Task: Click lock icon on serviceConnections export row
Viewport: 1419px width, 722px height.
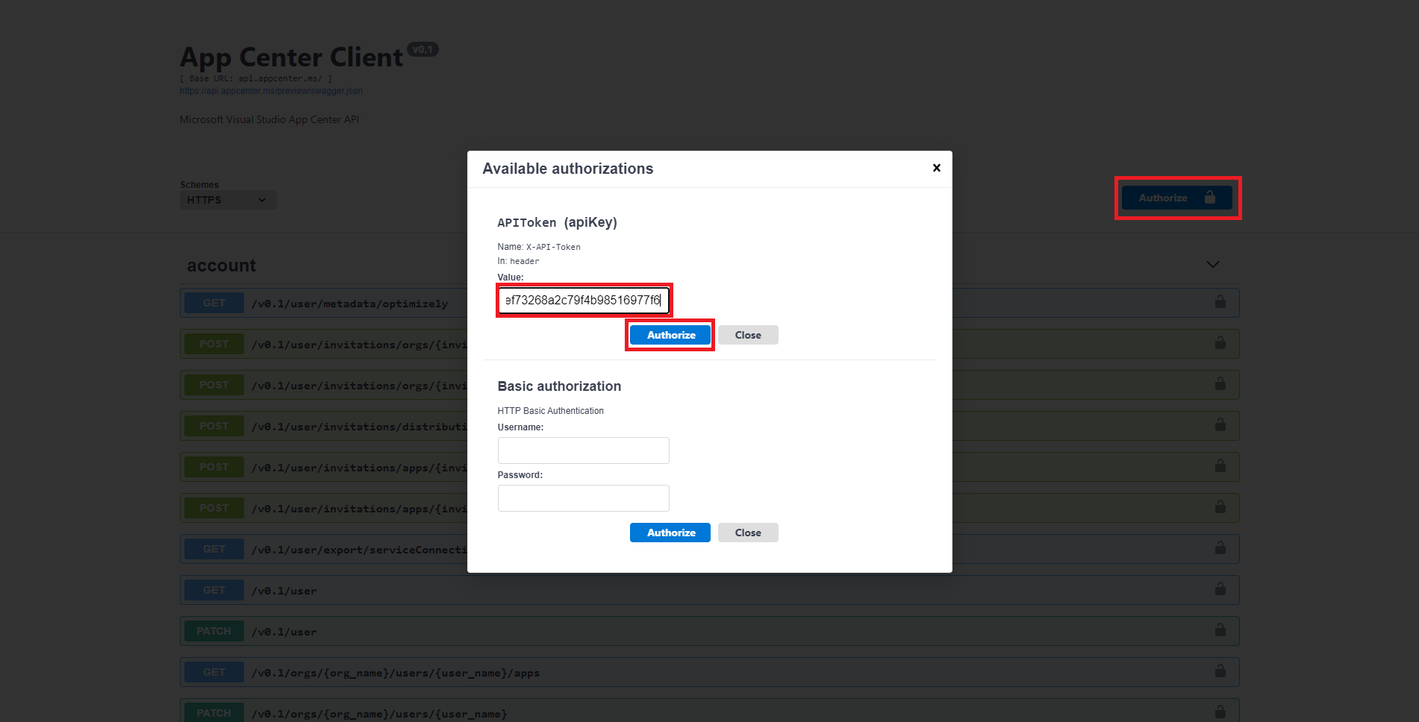Action: [1220, 548]
